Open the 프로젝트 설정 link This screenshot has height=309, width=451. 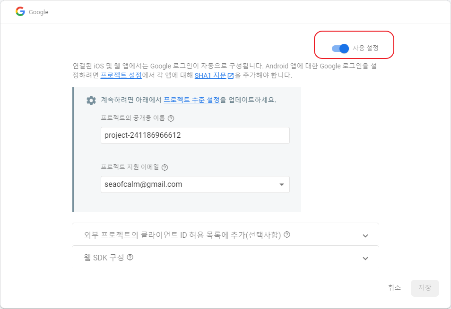click(121, 75)
